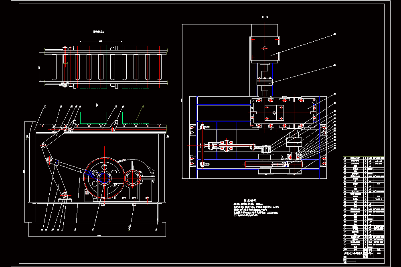Click the motor housing in the plan view

pos(265,49)
